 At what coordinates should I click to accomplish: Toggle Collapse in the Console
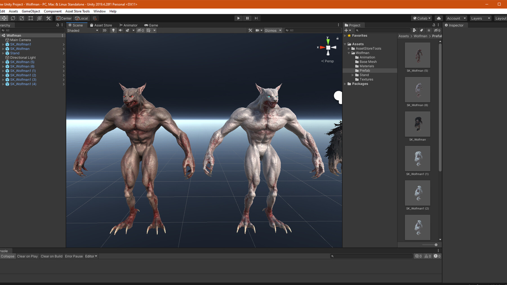(x=8, y=256)
